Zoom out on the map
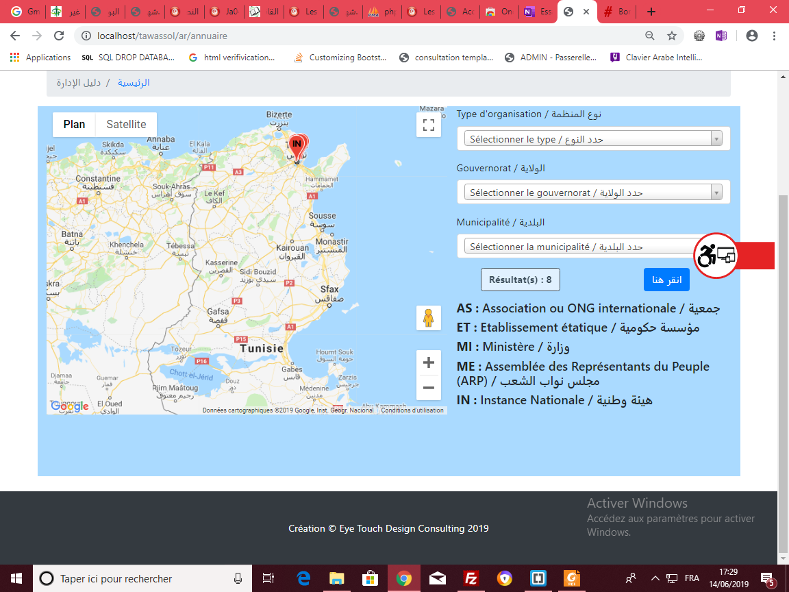Viewport: 789px width, 592px height. pos(429,388)
